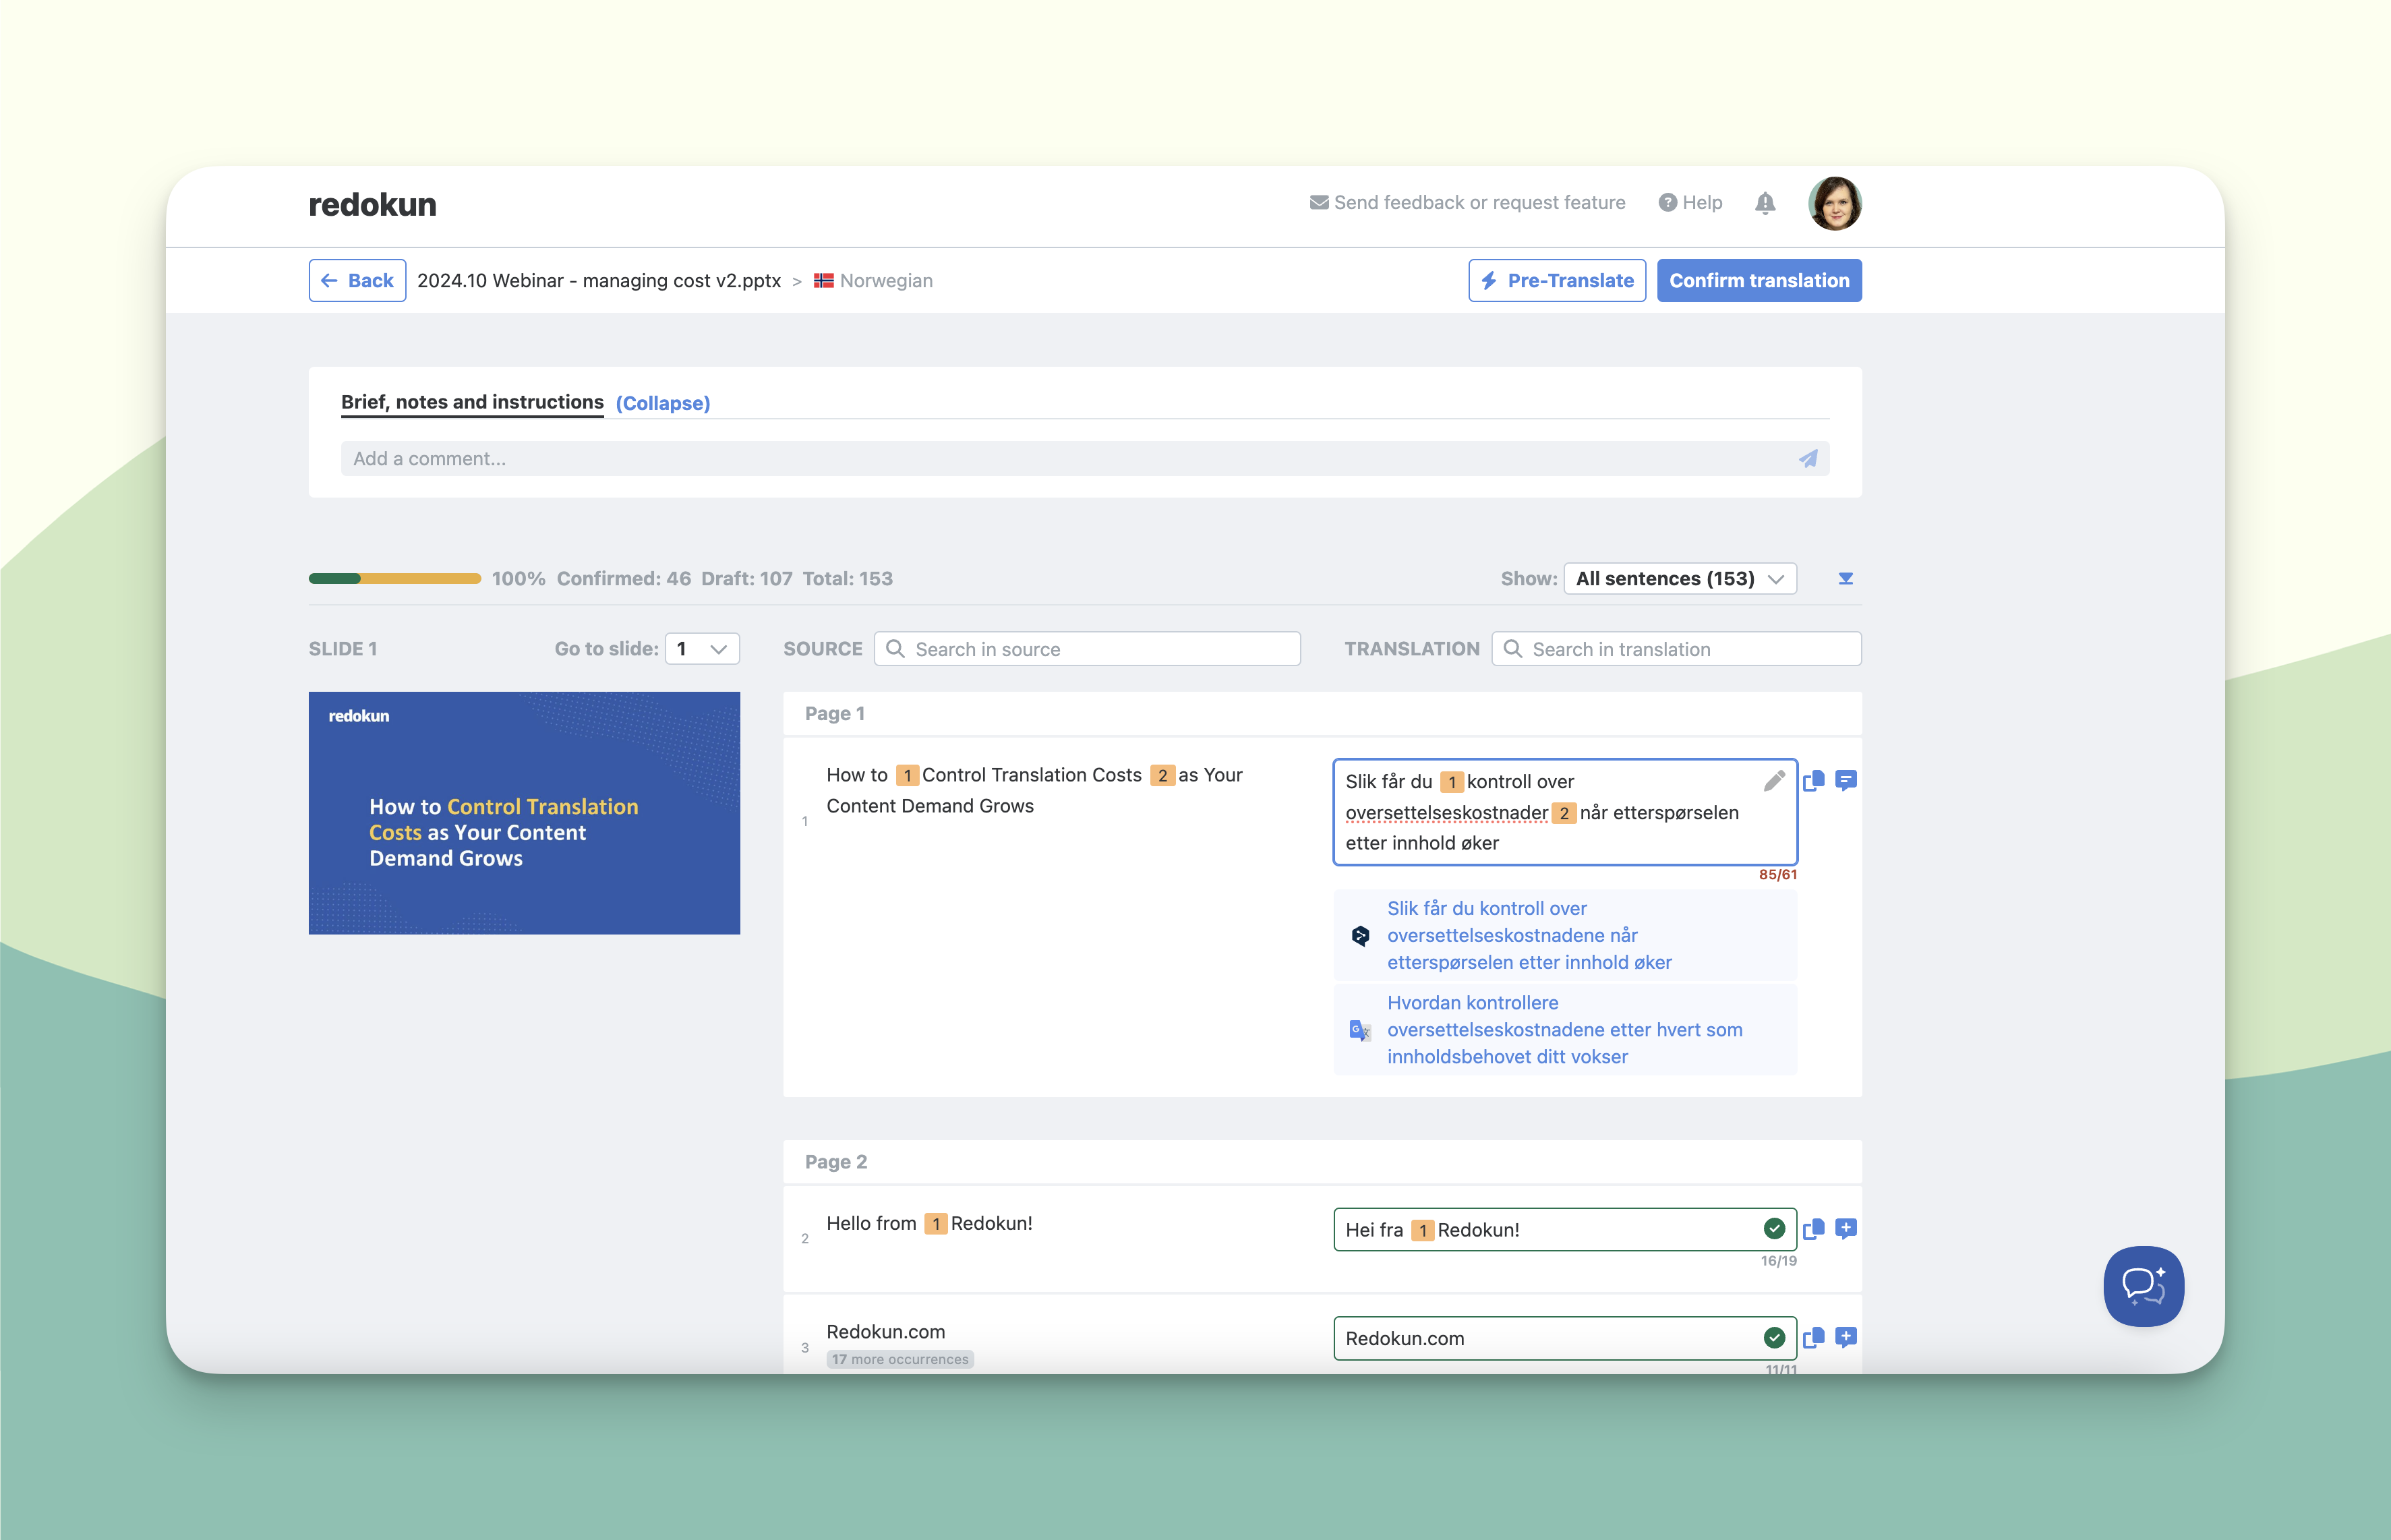Click the Page 1 header
2391x1540 pixels.
[x=835, y=713]
